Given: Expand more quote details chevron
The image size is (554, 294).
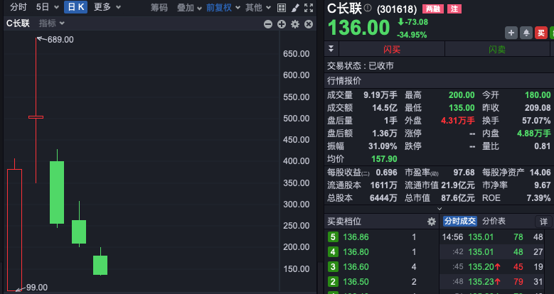Looking at the screenshot, I should [x=440, y=209].
